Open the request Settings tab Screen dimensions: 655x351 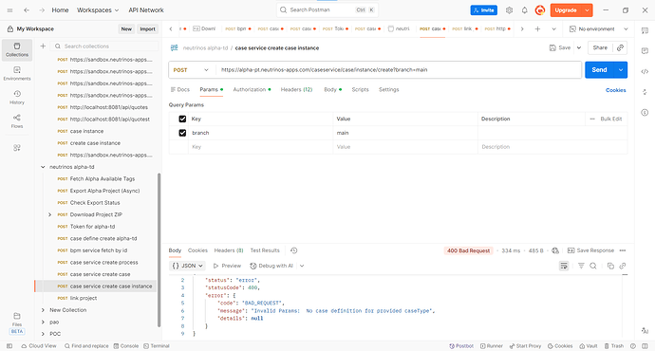(x=388, y=90)
